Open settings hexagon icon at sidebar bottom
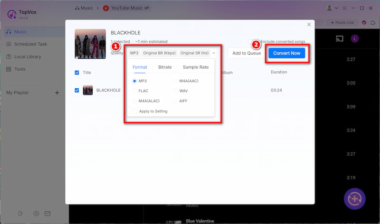This screenshot has height=224, width=380. [36, 214]
